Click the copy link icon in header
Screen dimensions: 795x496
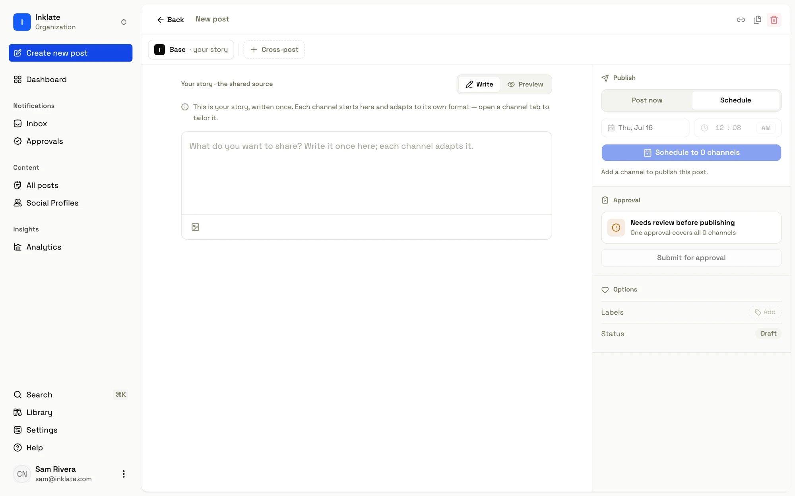741,20
